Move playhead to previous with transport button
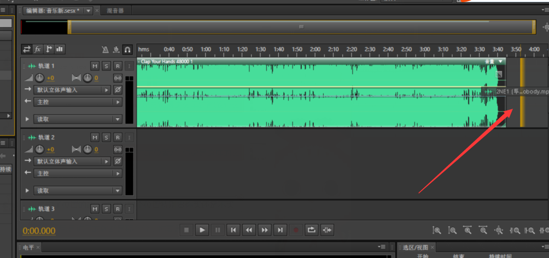549x258 pixels. coord(233,230)
